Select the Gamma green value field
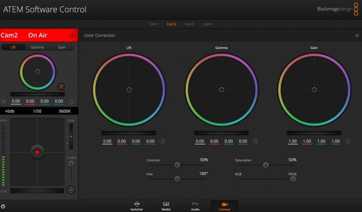The width and height of the screenshot is (362, 212). [229, 142]
